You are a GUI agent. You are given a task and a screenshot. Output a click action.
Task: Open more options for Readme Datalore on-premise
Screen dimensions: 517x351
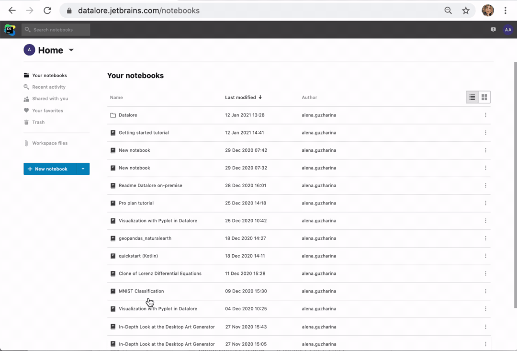(x=485, y=185)
